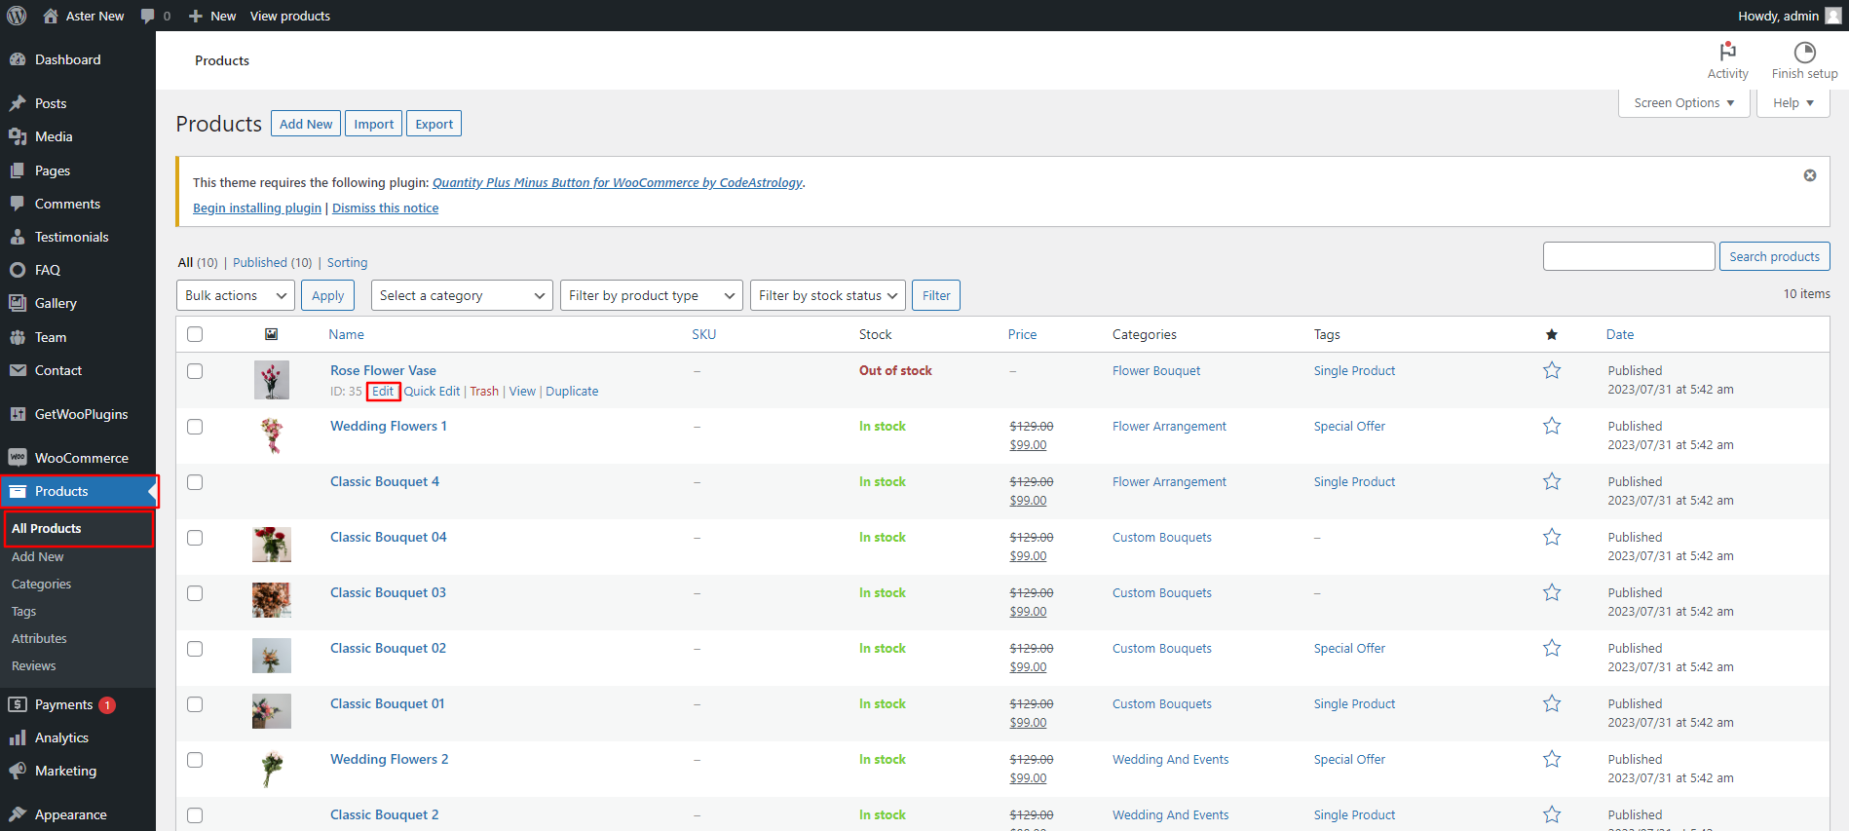Click the Team icon in sidebar
This screenshot has height=831, width=1849.
pos(17,337)
